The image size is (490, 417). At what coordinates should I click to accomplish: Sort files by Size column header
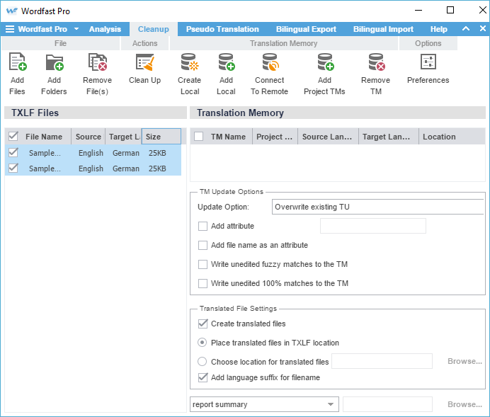pos(161,137)
